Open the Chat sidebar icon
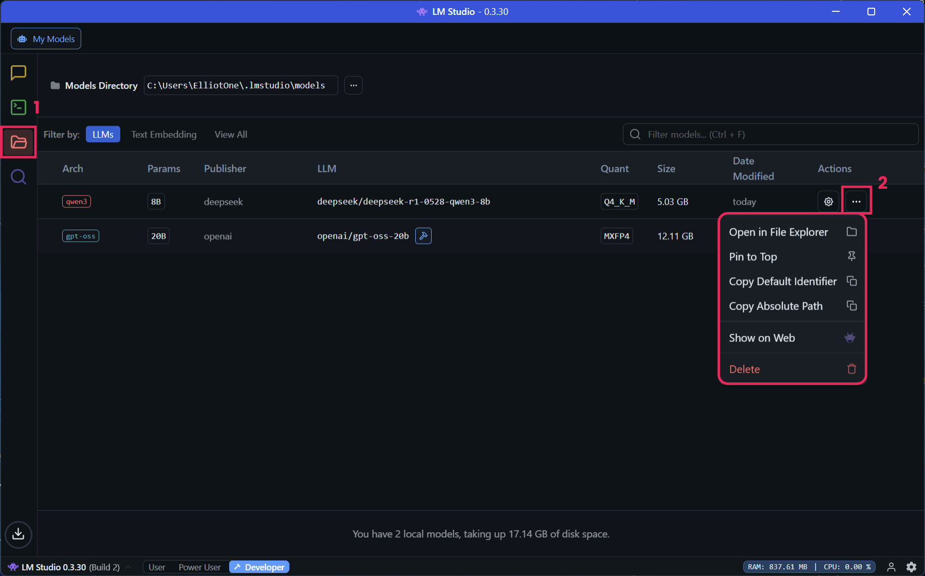Screen dimensions: 925x576 pos(18,73)
